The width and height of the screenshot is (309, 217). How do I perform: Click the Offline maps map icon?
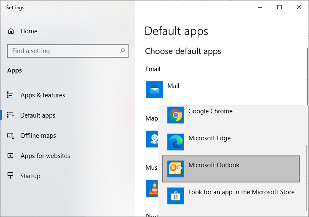tap(11, 136)
